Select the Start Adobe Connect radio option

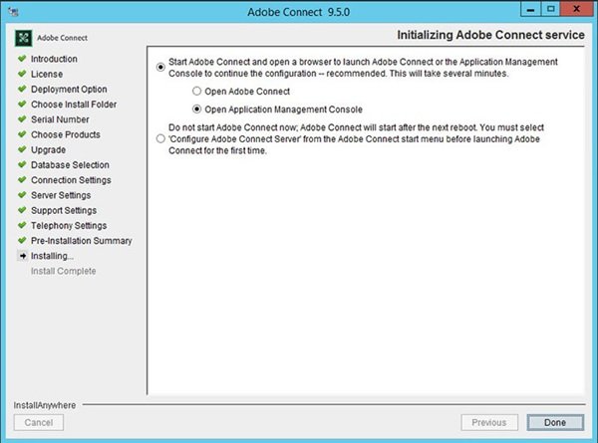pyautogui.click(x=161, y=68)
